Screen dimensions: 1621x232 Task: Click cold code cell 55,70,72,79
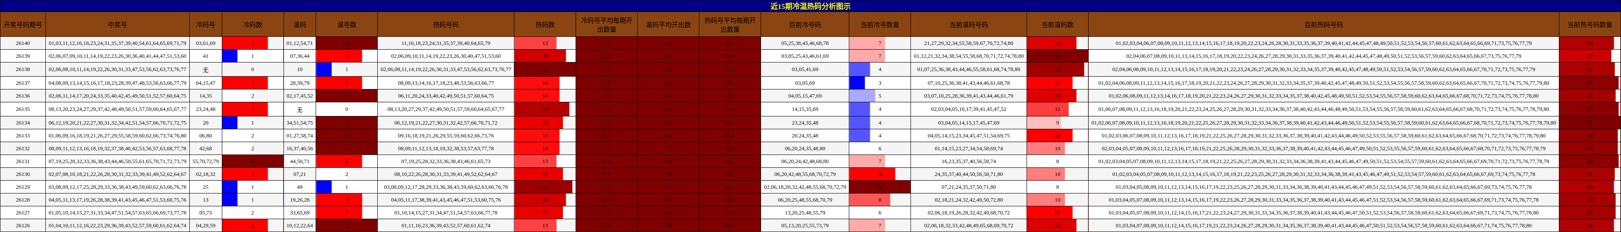tap(205, 161)
